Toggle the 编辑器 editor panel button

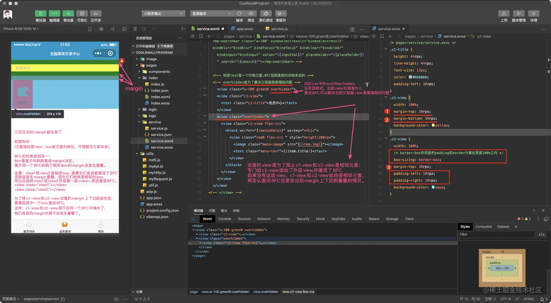(x=54, y=13)
